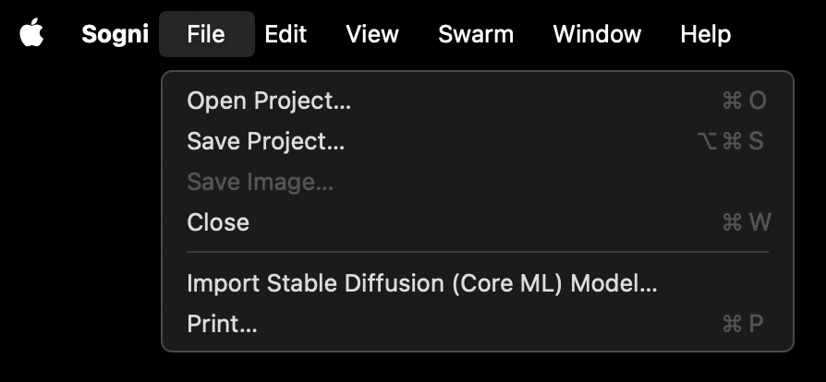This screenshot has width=826, height=382.
Task: Choose Close from the File menu
Action: click(x=218, y=222)
